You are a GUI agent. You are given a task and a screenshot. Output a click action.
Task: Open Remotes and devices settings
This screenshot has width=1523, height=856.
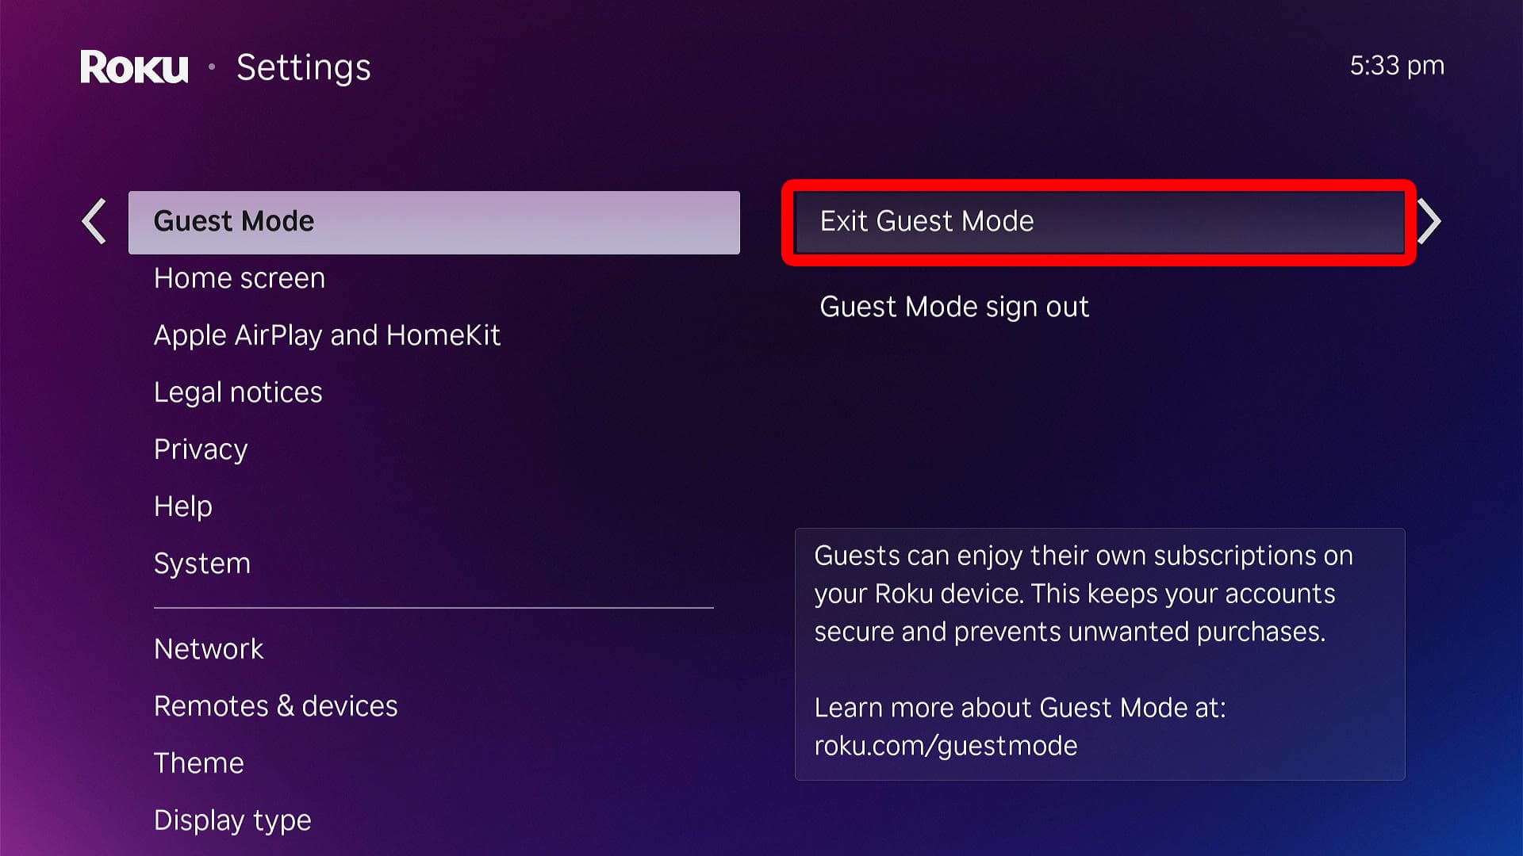click(x=276, y=705)
